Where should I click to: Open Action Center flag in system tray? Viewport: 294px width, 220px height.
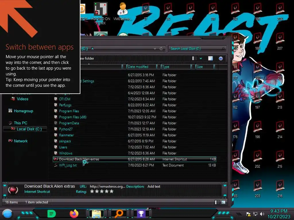tap(248, 214)
